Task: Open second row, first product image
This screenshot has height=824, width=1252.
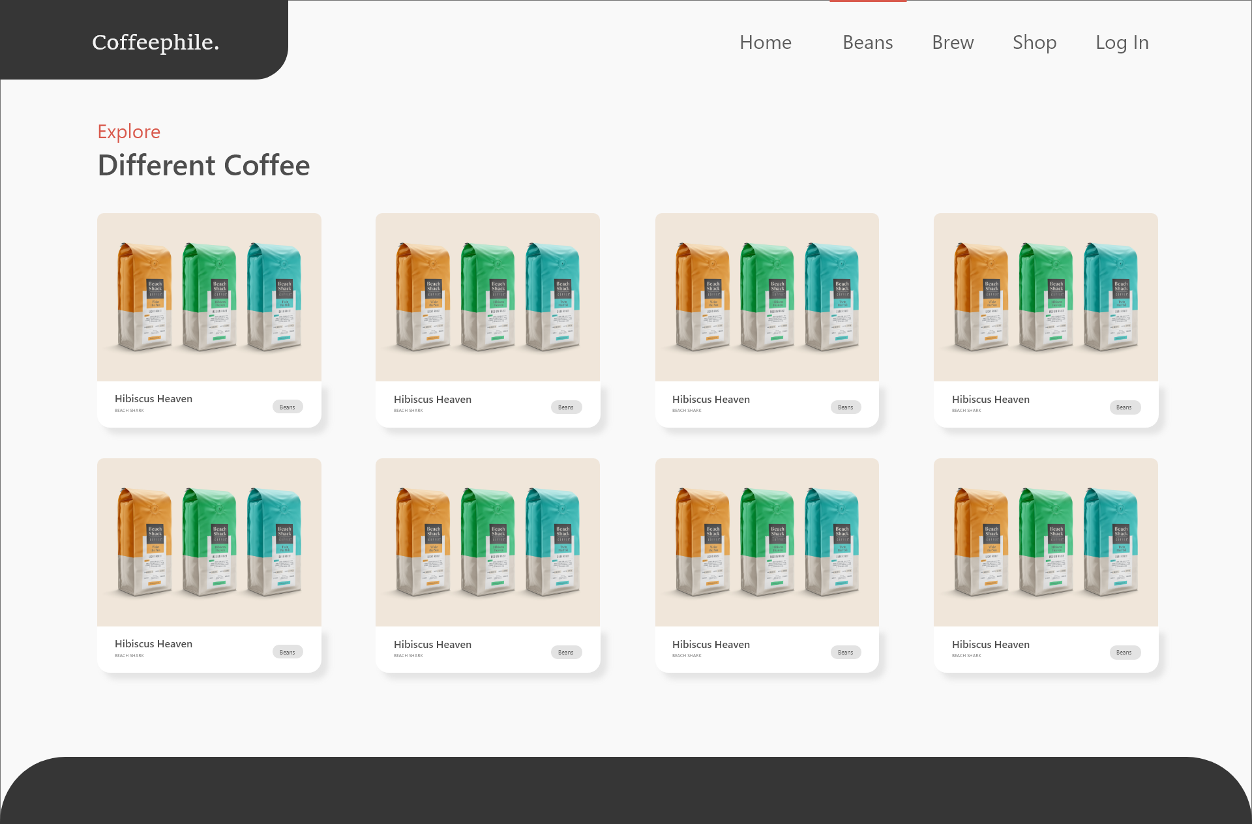Action: pos(209,542)
